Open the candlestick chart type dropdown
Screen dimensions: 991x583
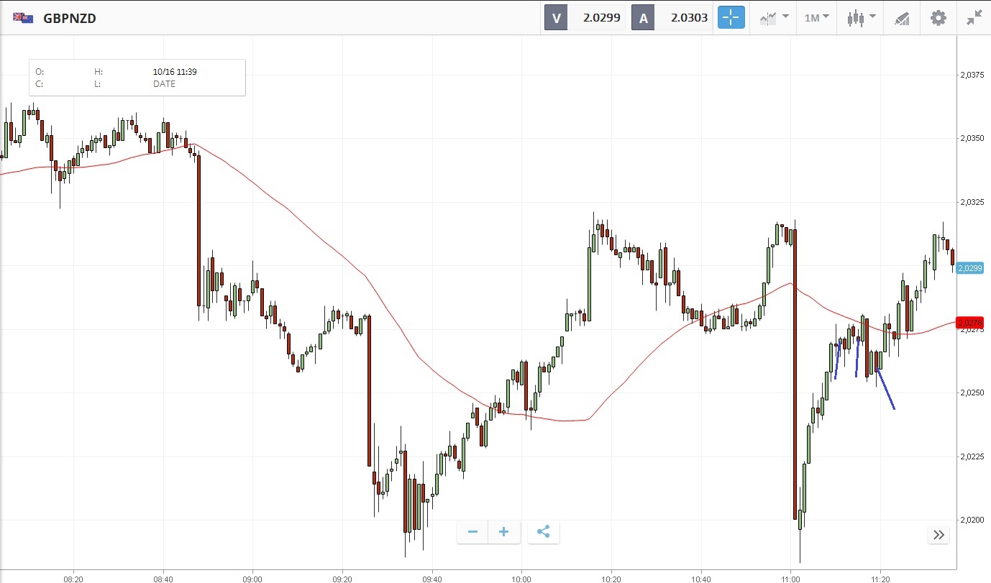[860, 18]
